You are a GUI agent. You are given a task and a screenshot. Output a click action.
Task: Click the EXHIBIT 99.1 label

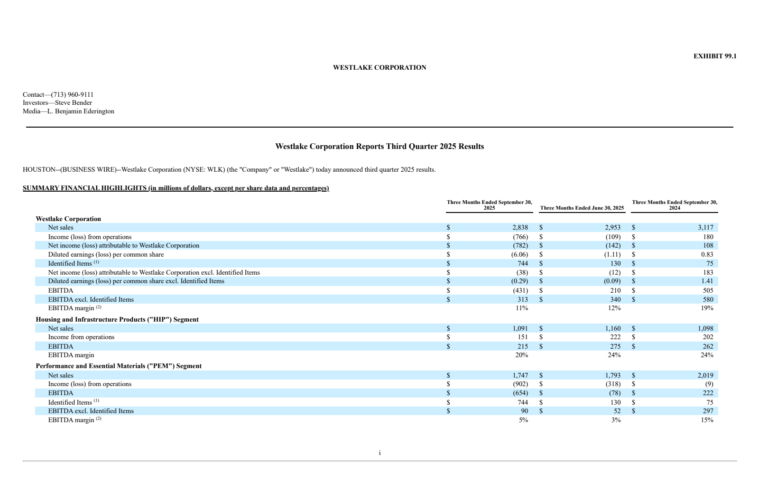click(715, 56)
